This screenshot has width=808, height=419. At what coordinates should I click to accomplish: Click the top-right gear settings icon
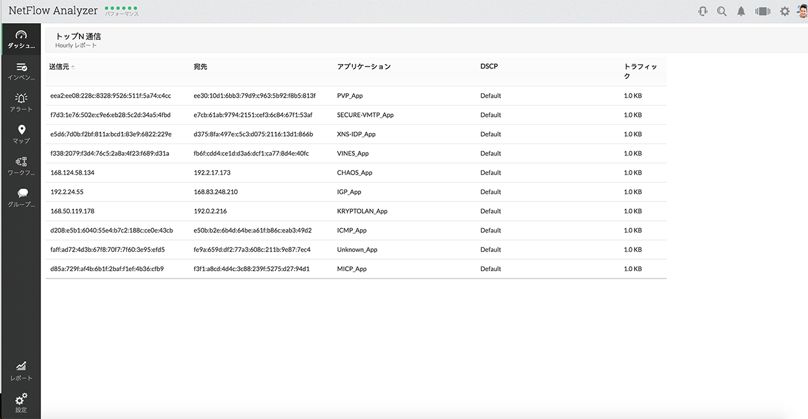tap(784, 11)
